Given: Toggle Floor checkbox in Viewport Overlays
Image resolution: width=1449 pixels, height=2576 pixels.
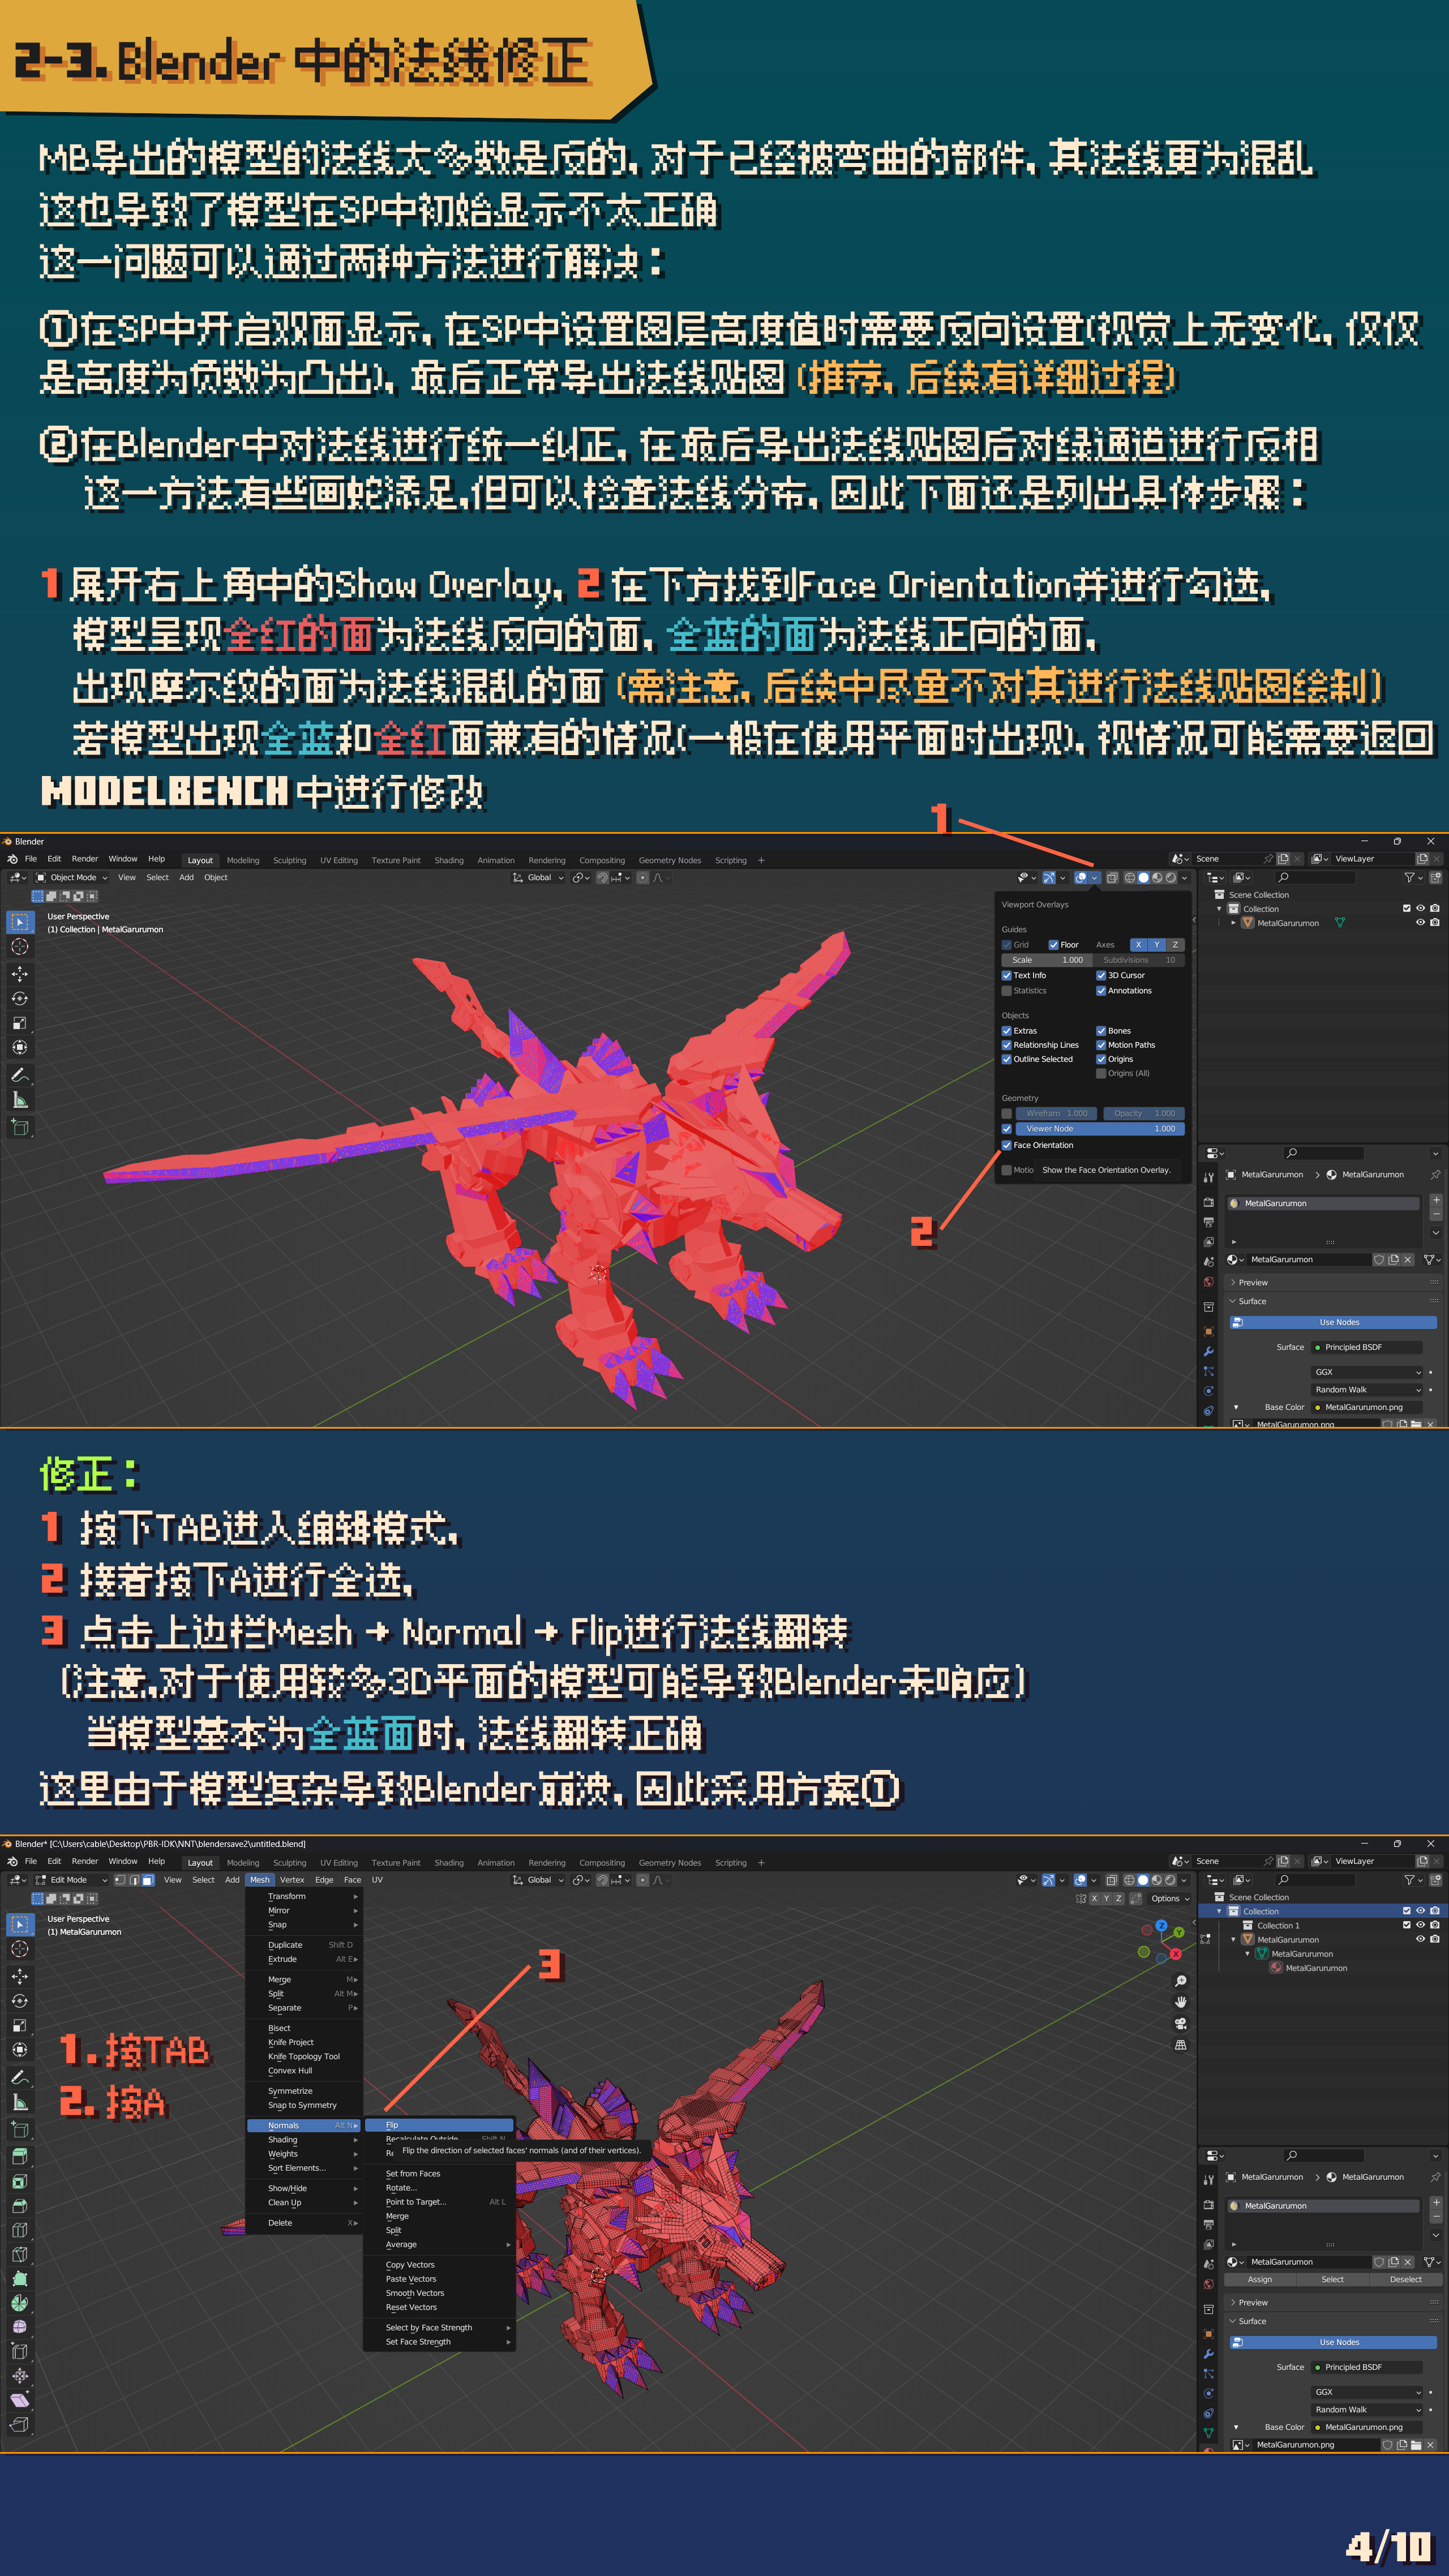Looking at the screenshot, I should [x=1053, y=945].
